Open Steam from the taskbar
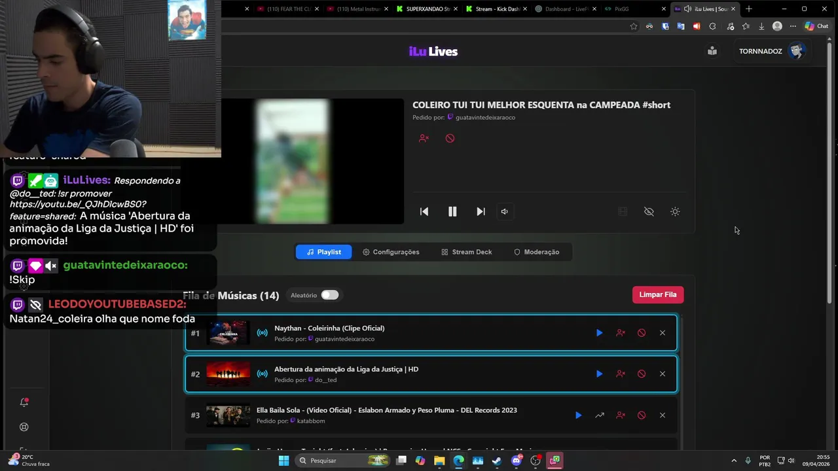 [497, 461]
